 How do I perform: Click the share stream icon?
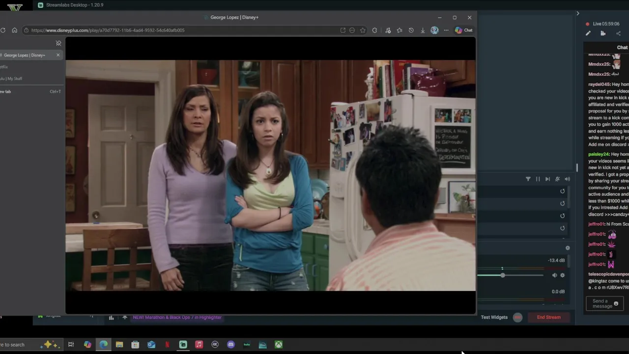(618, 33)
